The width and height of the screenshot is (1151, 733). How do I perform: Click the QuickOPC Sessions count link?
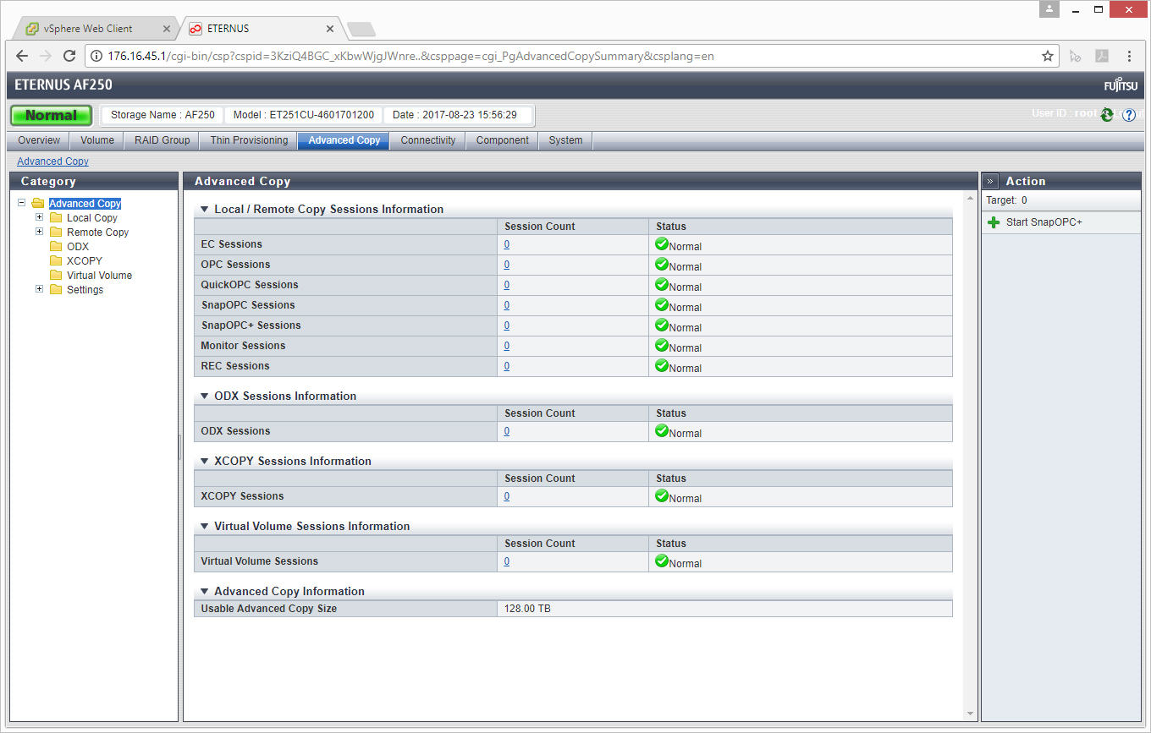(x=507, y=285)
